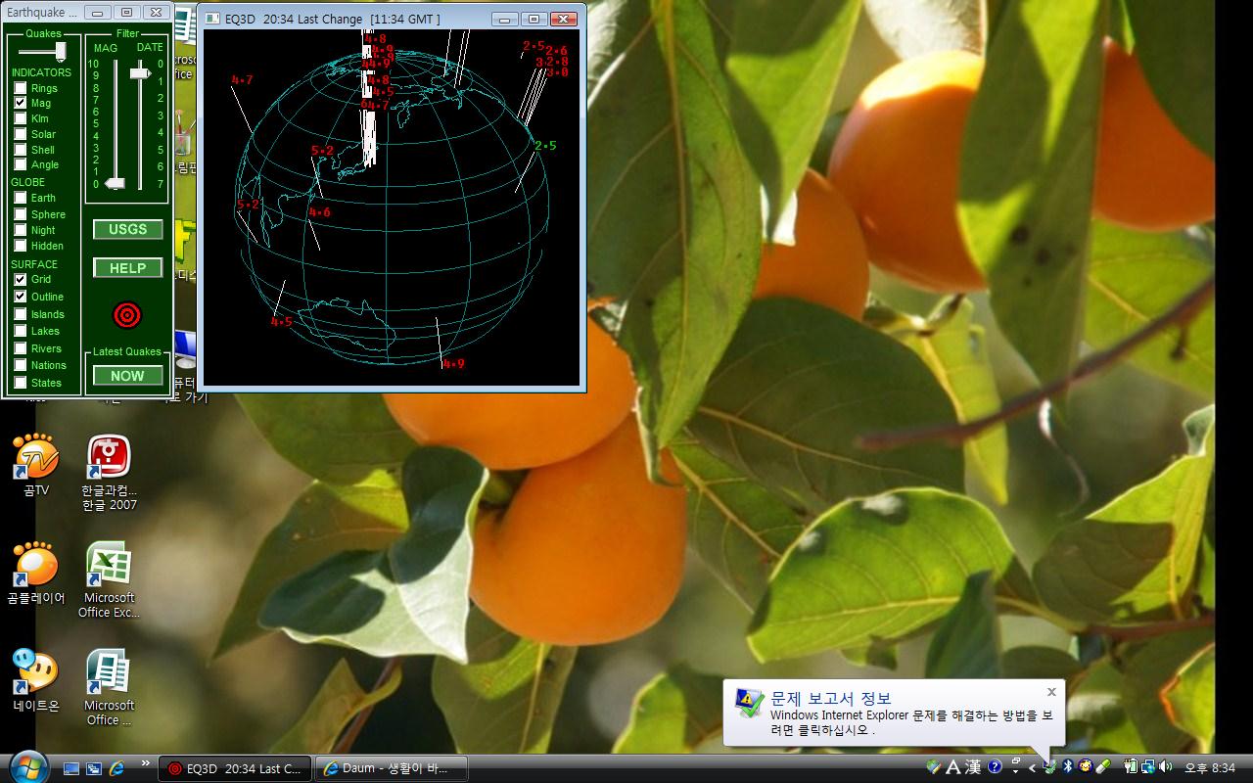Turn off the Grid surface checkbox
Viewport: 1253px width, 783px height.
click(21, 279)
